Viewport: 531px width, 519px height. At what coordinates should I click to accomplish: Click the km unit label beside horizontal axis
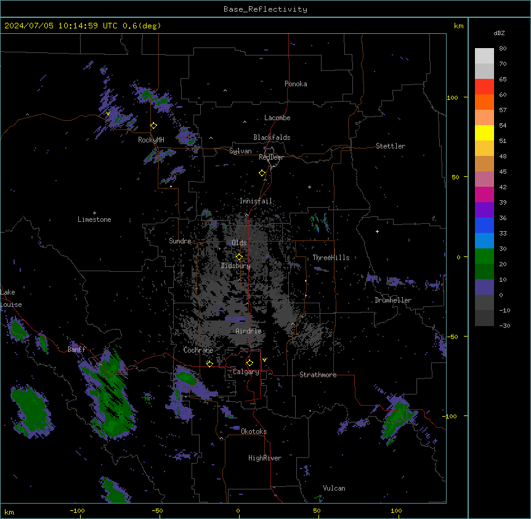click(9, 512)
